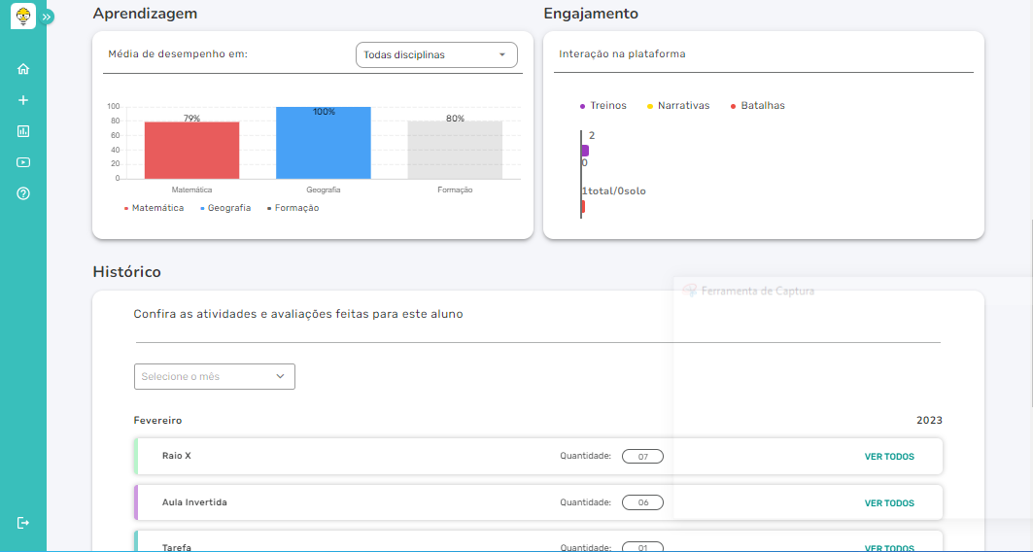Viewport: 1033px width, 552px height.
Task: Open the video player icon in the sidebar
Action: pyautogui.click(x=23, y=162)
